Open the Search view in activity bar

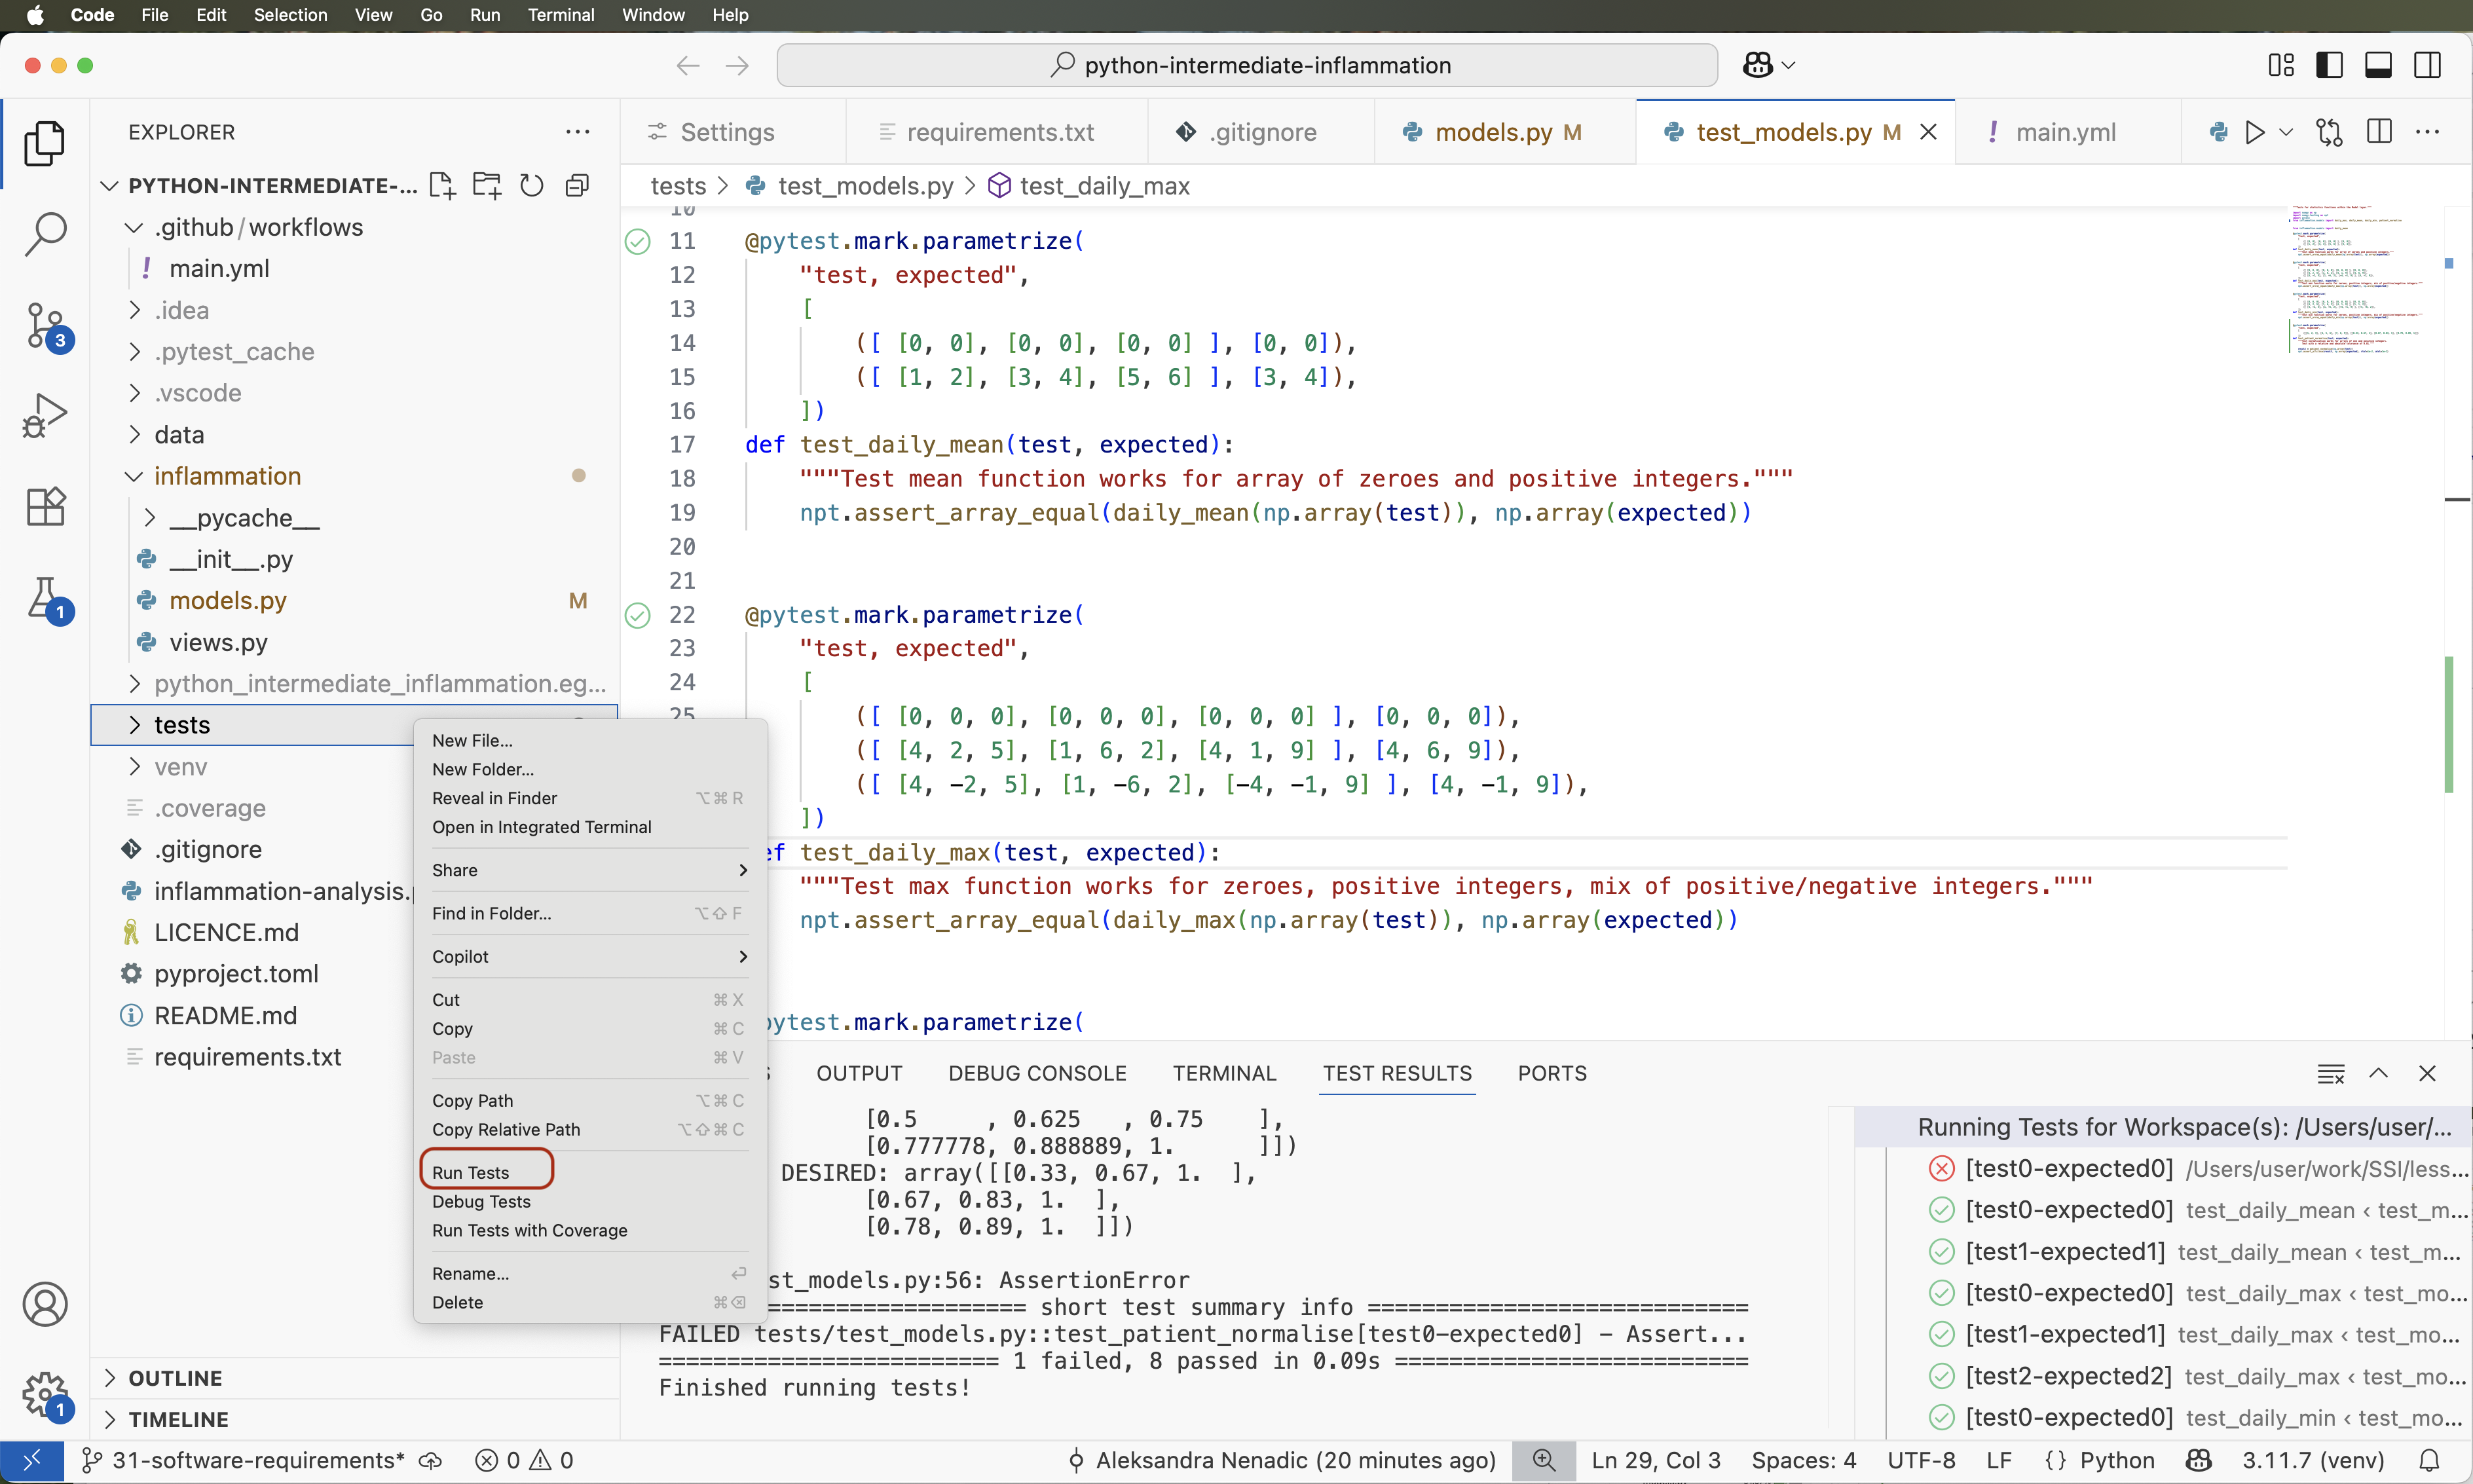(x=46, y=234)
